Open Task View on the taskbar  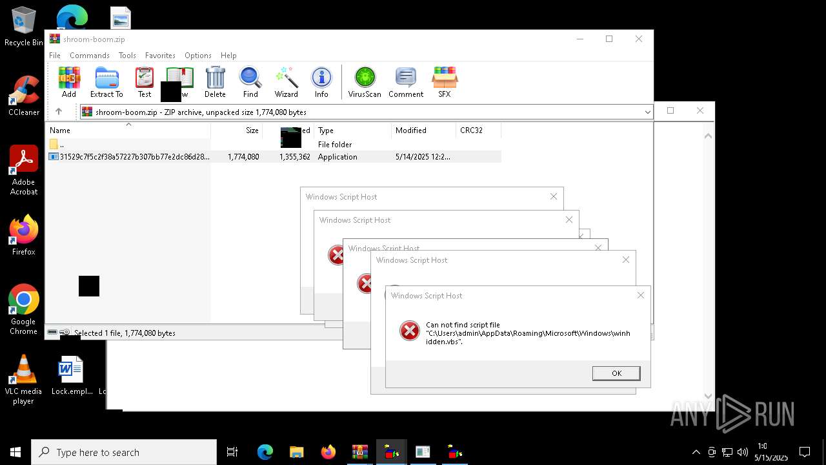(232, 452)
